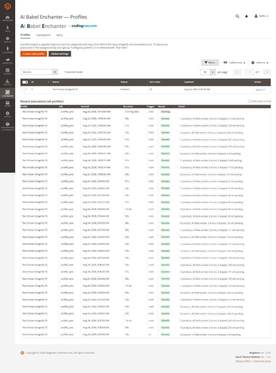Click 'Aug 24, 2026 9:35:30 AM' updated cell
276x373 pixels.
click(197, 90)
